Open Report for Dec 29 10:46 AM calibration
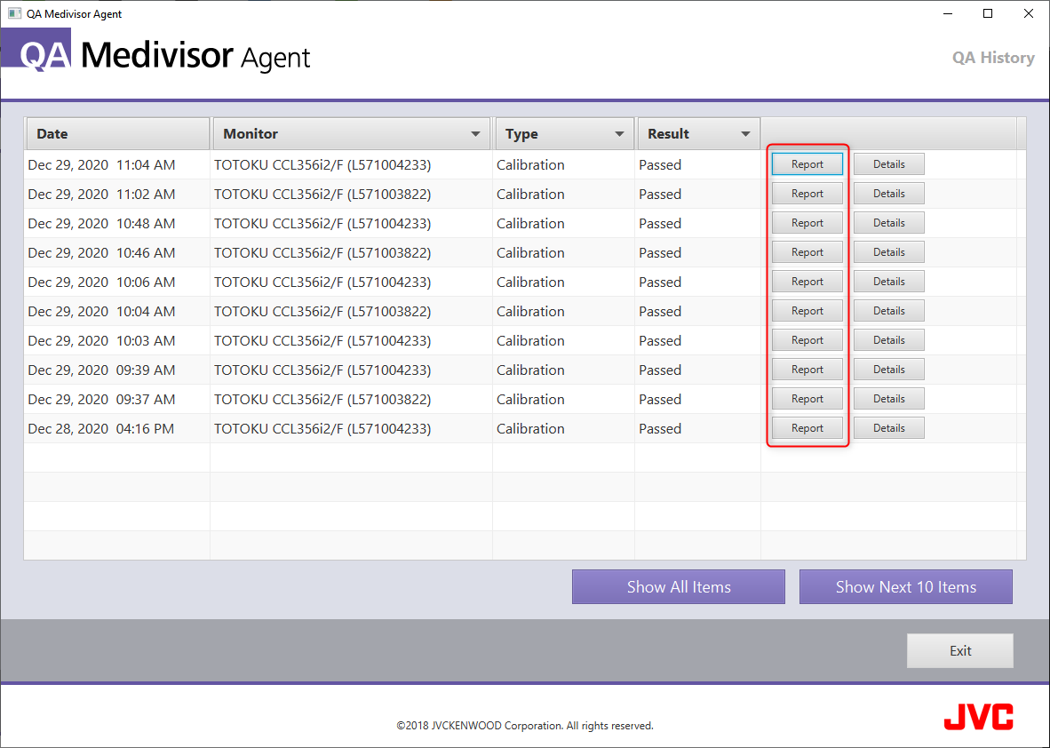This screenshot has width=1050, height=748. [x=807, y=252]
